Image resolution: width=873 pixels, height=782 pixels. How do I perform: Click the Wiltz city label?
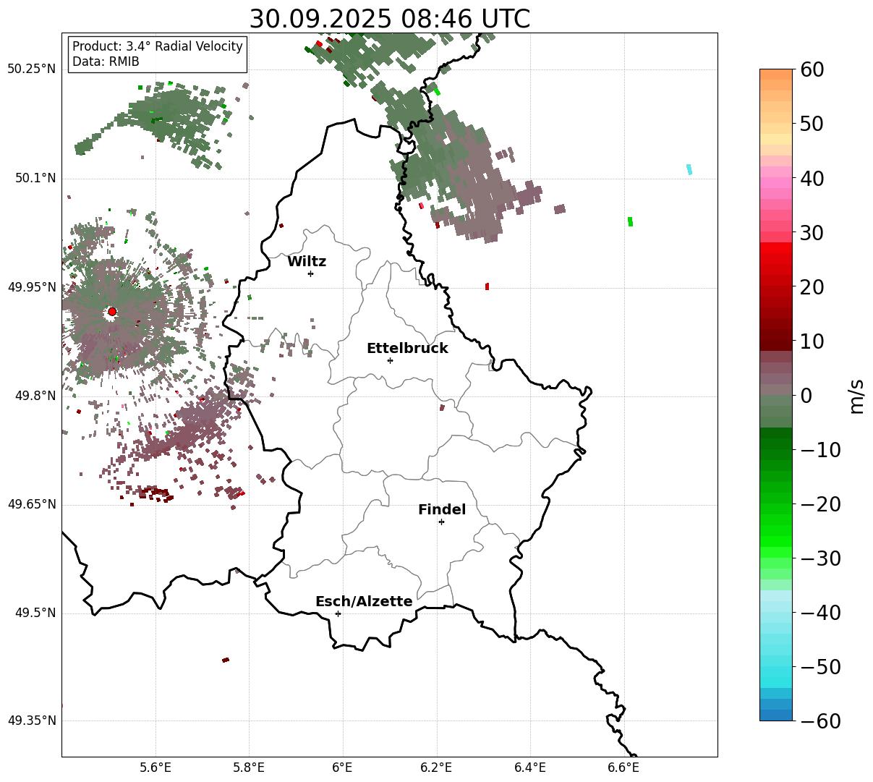pyautogui.click(x=307, y=262)
